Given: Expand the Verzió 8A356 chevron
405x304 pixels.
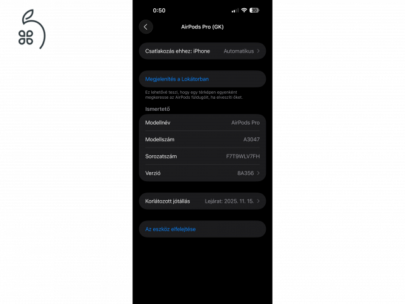Looking at the screenshot, I should coord(258,173).
